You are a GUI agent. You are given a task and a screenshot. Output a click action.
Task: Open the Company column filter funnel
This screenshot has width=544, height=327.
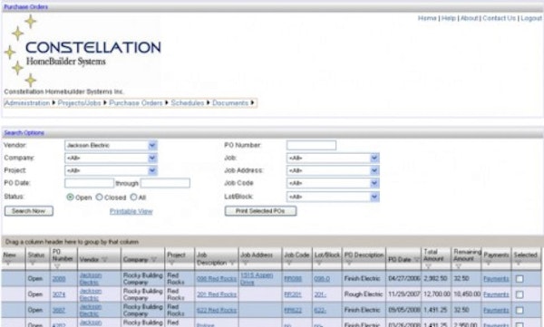pyautogui.click(x=154, y=259)
